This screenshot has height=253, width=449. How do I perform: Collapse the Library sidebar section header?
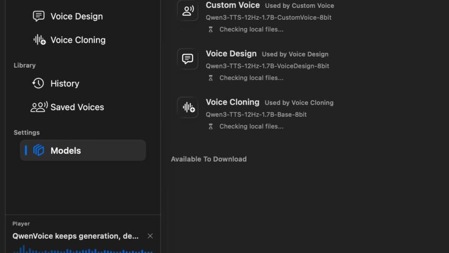(25, 65)
